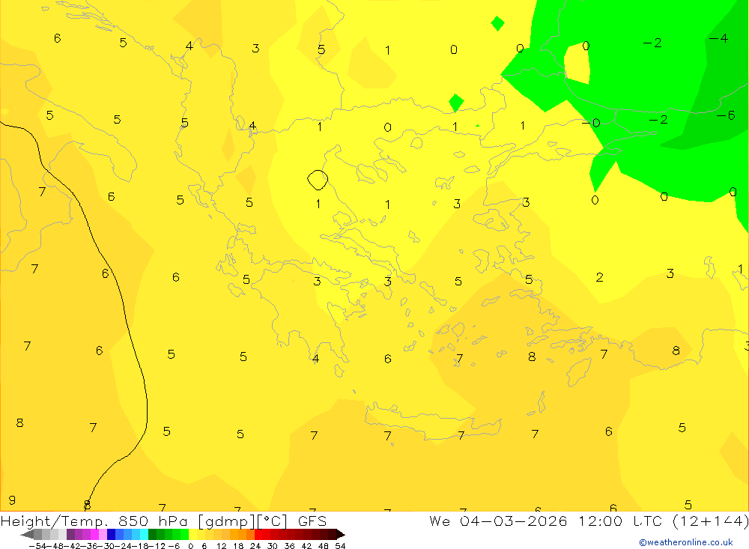Click the '9' temperature value on map

coord(12,500)
